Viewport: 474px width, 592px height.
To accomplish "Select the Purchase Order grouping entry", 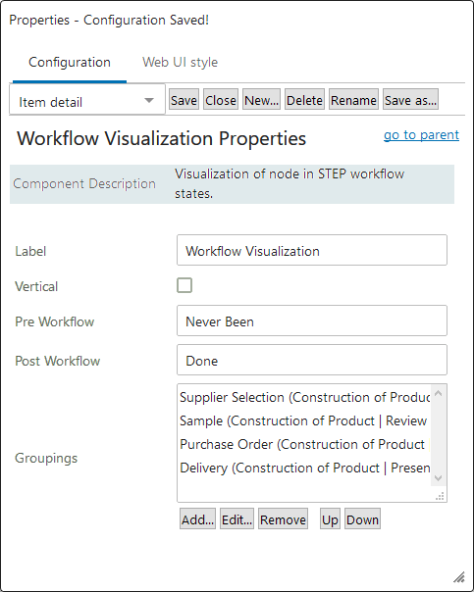I will [304, 444].
